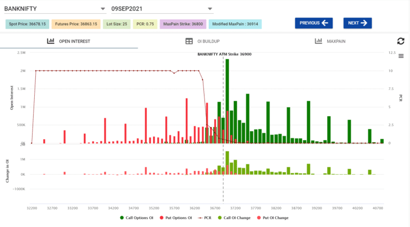Toggle Put Options OI series in legend
Image resolution: width=410 pixels, height=227 pixels.
point(176,217)
